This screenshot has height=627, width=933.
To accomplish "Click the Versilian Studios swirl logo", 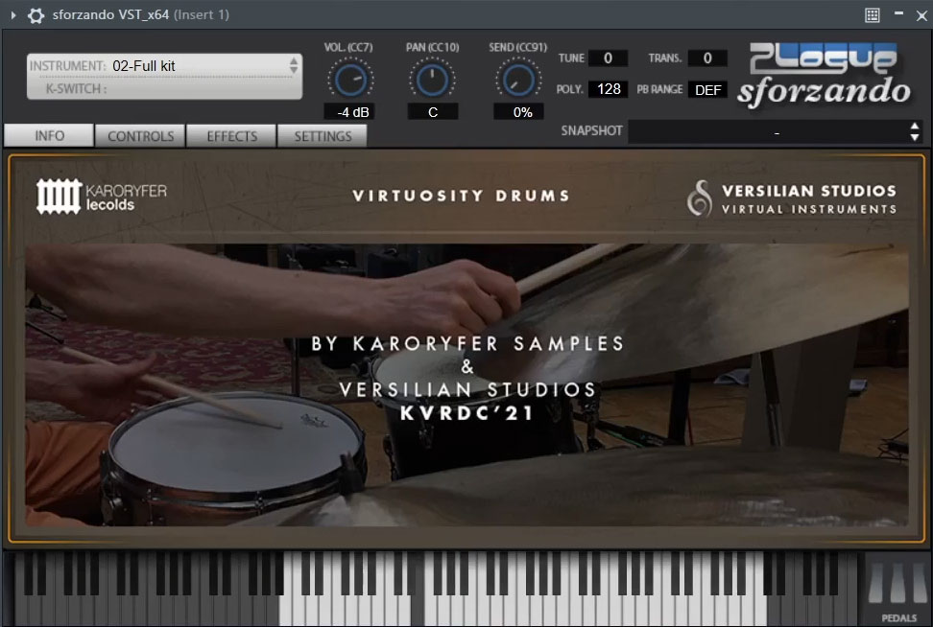I will (699, 197).
